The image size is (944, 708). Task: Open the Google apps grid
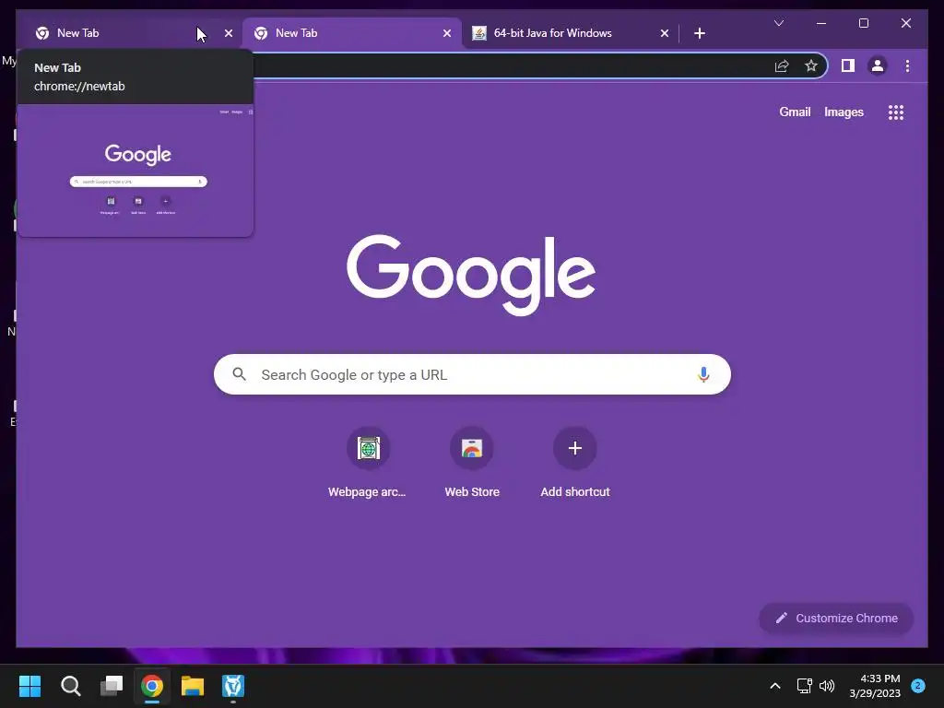point(896,112)
